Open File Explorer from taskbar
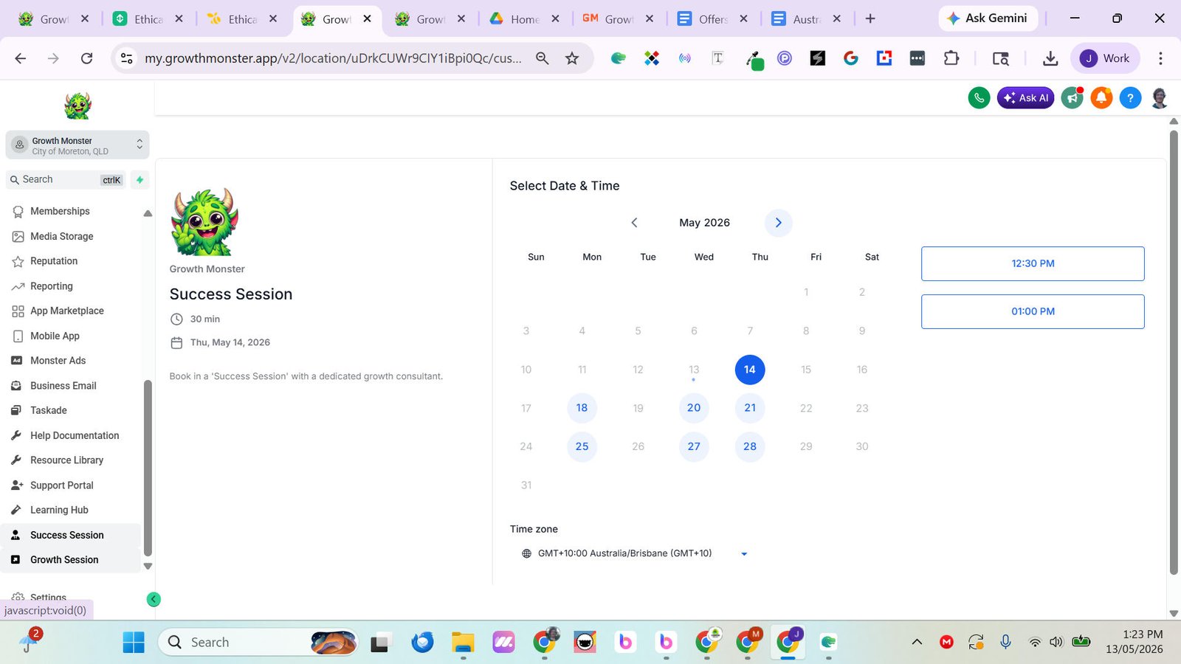Viewport: 1181px width, 664px height. tap(463, 643)
